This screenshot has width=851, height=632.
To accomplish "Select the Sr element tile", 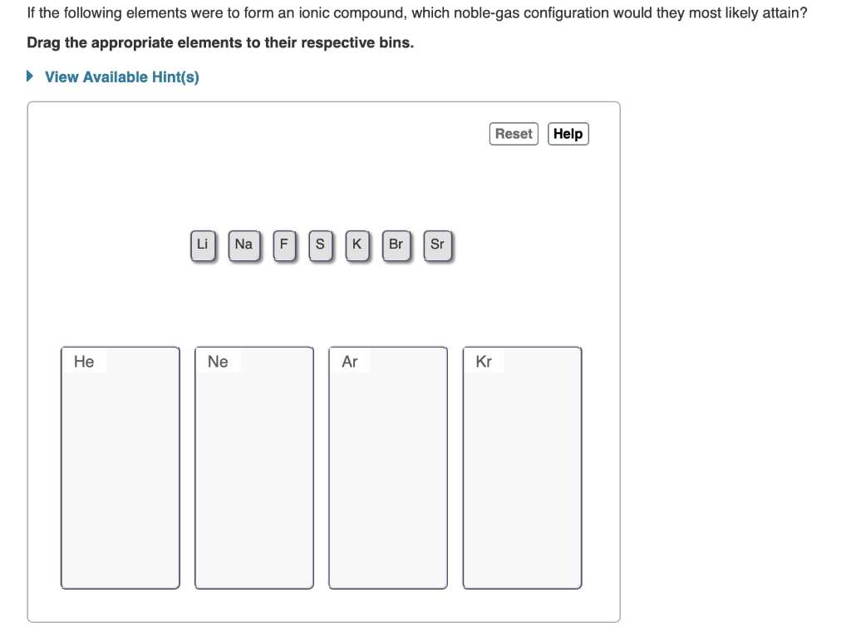I will point(437,244).
